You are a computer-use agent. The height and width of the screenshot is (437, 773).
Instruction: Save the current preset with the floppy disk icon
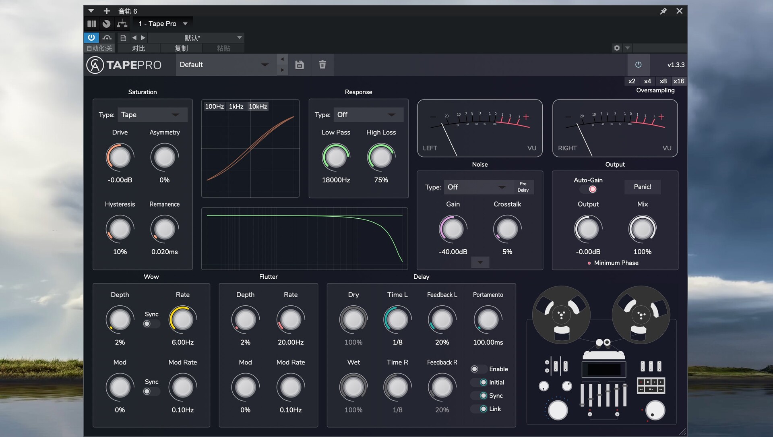coord(299,64)
